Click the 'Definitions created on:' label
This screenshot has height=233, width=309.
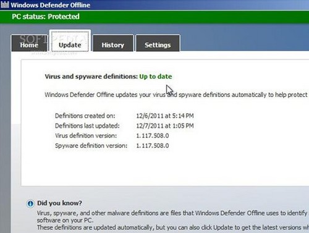point(85,116)
